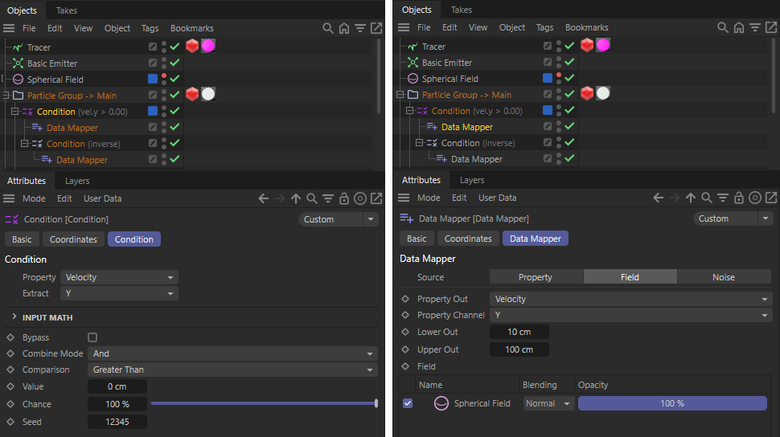Open Blending dropdown set to Normal

tap(548, 403)
